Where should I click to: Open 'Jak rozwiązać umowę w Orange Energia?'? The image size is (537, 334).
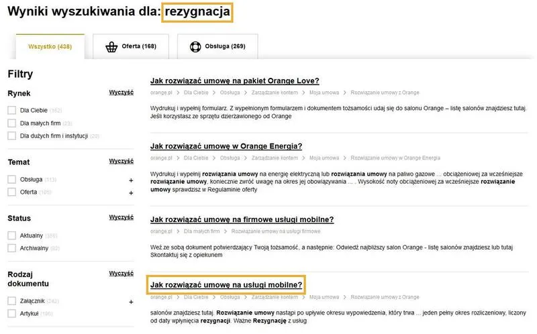[226, 146]
